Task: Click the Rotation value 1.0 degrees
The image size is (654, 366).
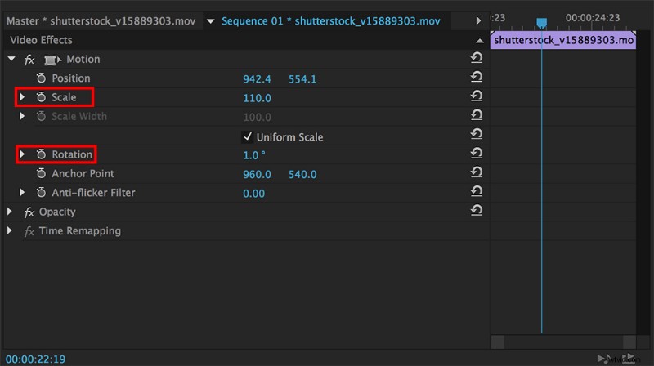Action: click(254, 155)
